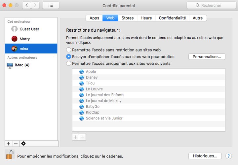Image resolution: width=238 pixels, height=165 pixels.
Task: Select iMac (4) under Autres ordinateurs
Action: (31, 65)
